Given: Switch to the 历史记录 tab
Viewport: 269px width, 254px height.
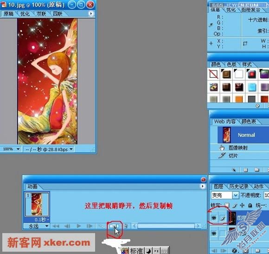Looking at the screenshot, I should 239,186.
